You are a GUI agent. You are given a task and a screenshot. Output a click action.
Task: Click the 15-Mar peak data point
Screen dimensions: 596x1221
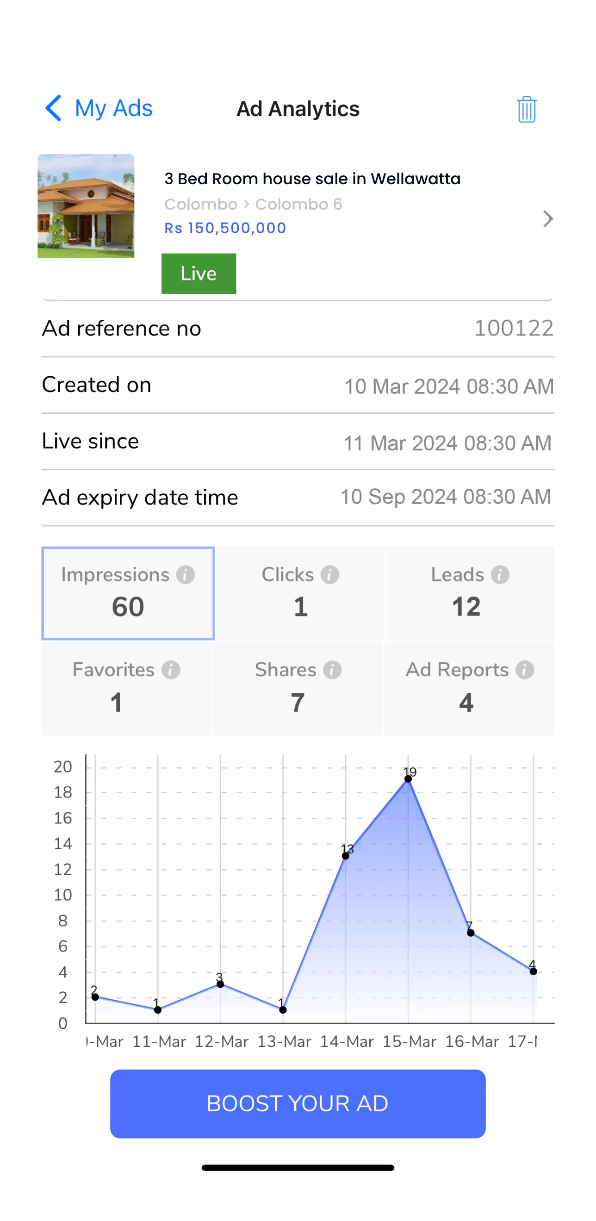(x=408, y=779)
